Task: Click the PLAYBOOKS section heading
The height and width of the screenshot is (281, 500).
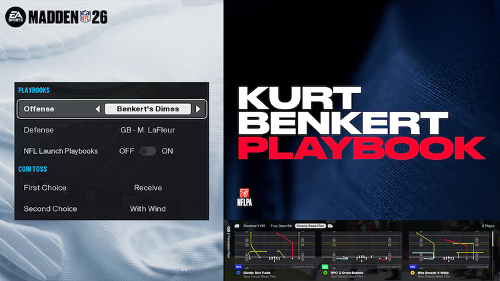Action: click(34, 90)
